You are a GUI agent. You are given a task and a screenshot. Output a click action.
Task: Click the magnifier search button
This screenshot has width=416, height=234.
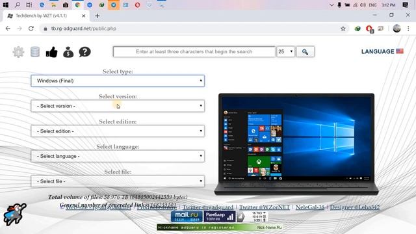pos(305,52)
